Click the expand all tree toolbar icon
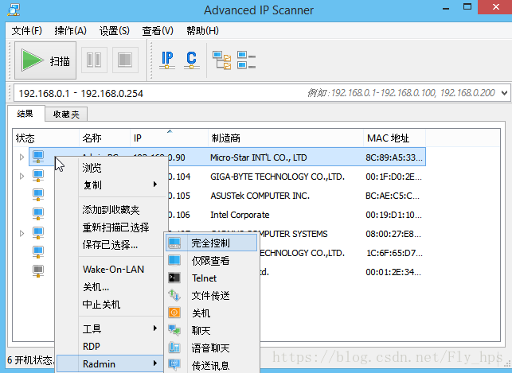The height and width of the screenshot is (373, 512). pyautogui.click(x=222, y=60)
